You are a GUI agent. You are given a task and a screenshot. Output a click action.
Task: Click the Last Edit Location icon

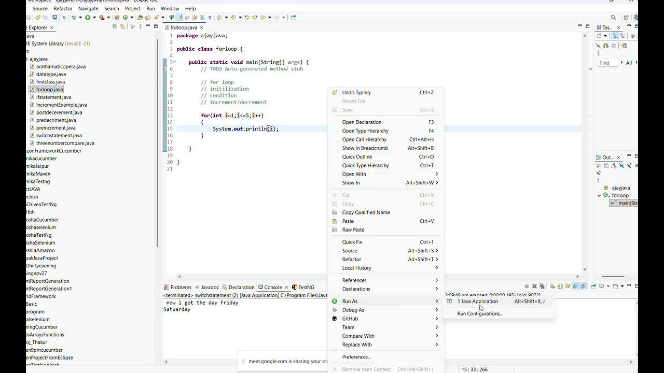tap(247, 17)
